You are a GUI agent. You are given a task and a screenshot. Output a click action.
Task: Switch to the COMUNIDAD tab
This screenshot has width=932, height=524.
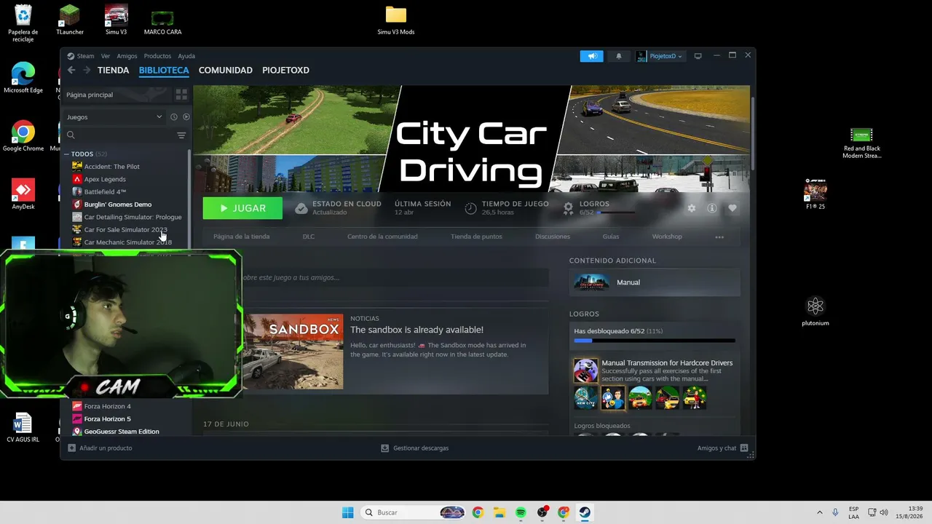(226, 71)
